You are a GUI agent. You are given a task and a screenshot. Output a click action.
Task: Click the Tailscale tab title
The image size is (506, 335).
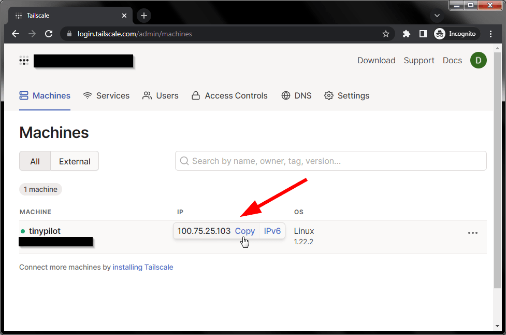pos(38,16)
